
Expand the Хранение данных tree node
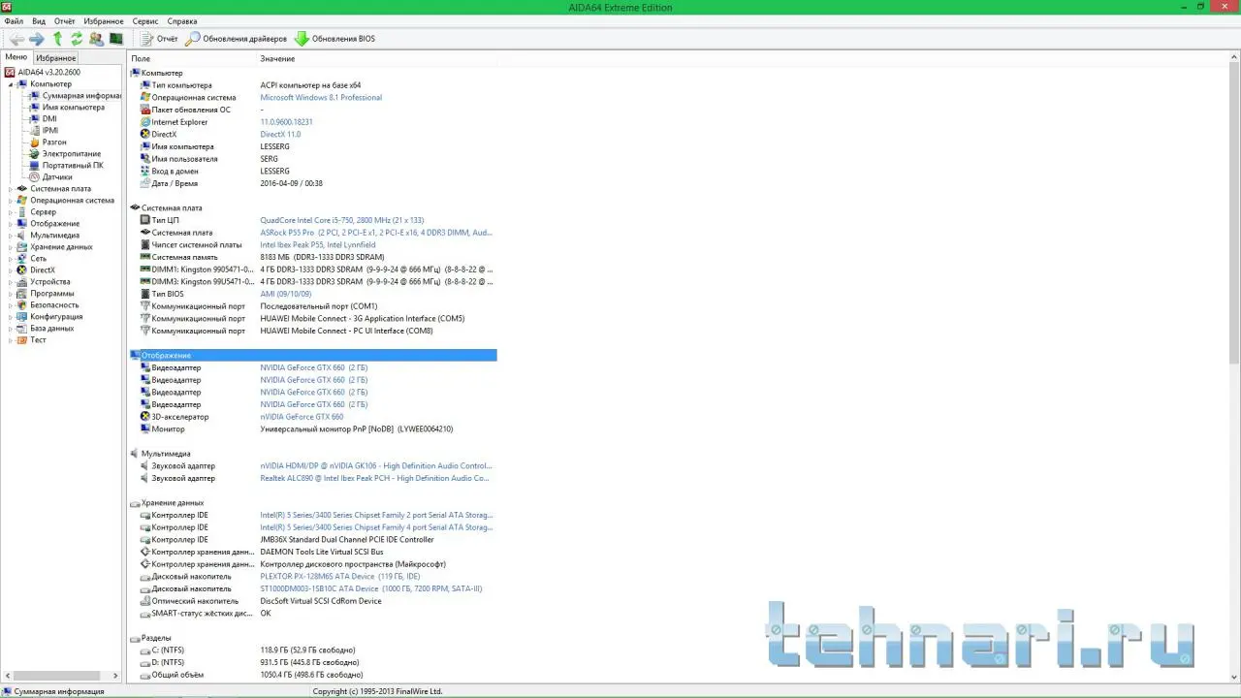point(11,247)
